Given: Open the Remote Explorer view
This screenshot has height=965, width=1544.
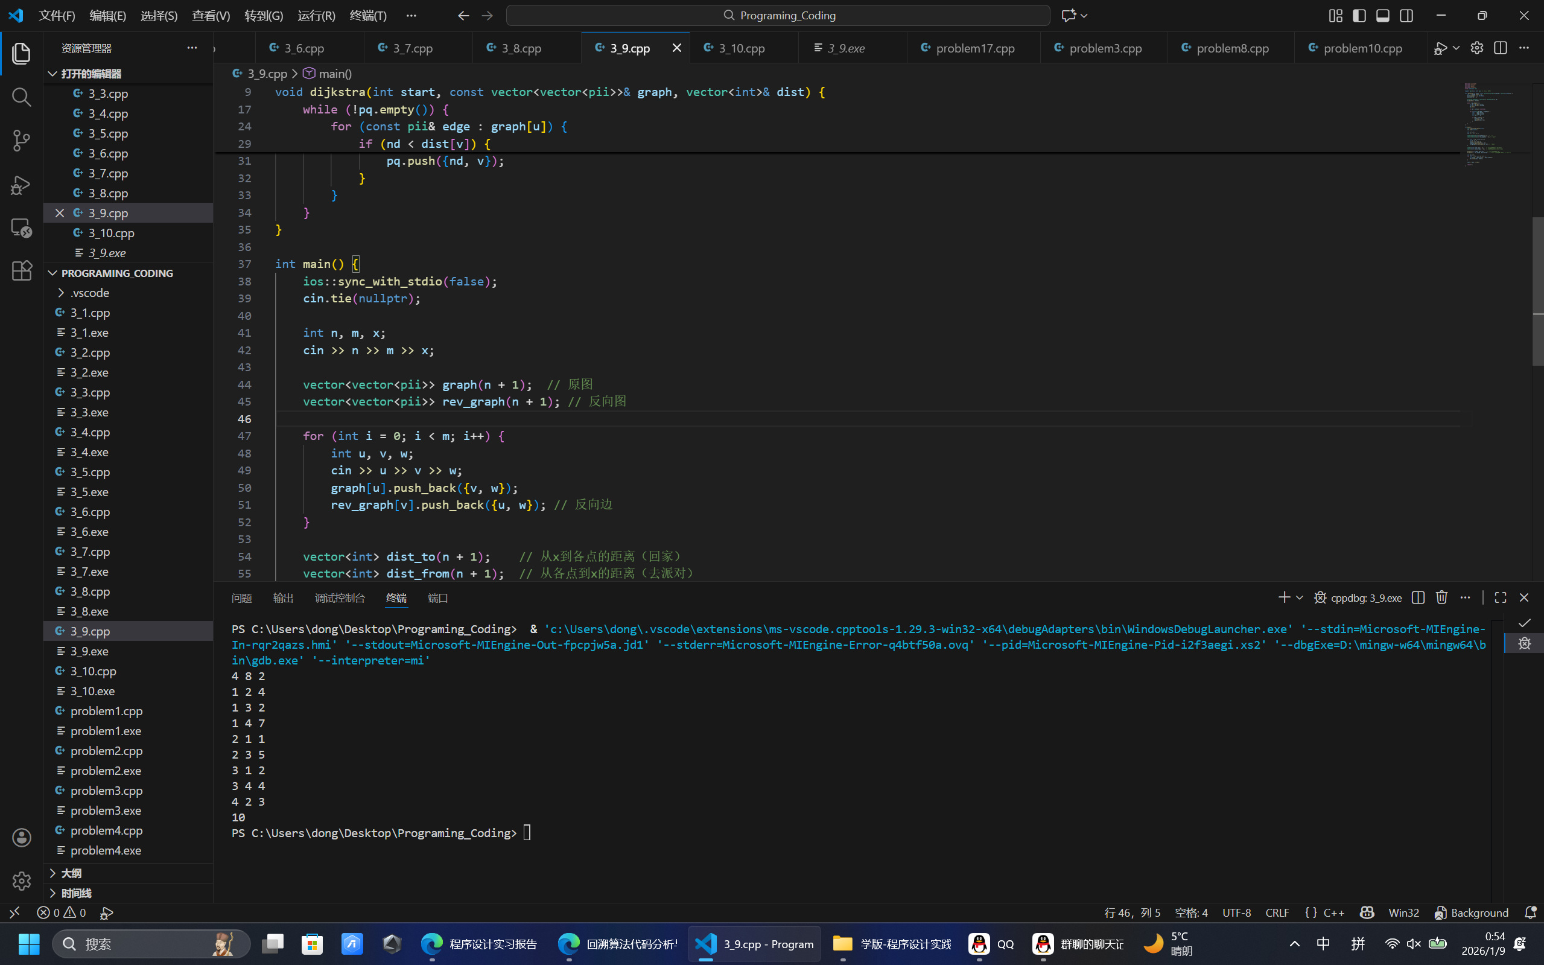Looking at the screenshot, I should (x=21, y=228).
